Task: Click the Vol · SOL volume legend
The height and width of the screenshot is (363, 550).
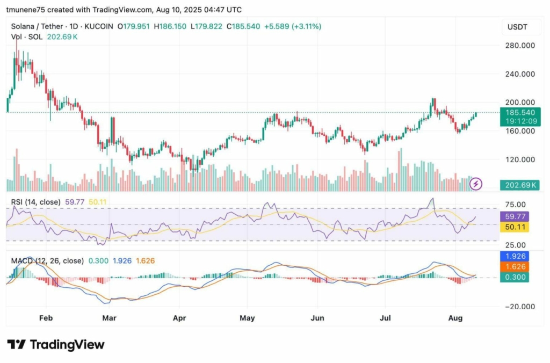Action: pos(27,37)
